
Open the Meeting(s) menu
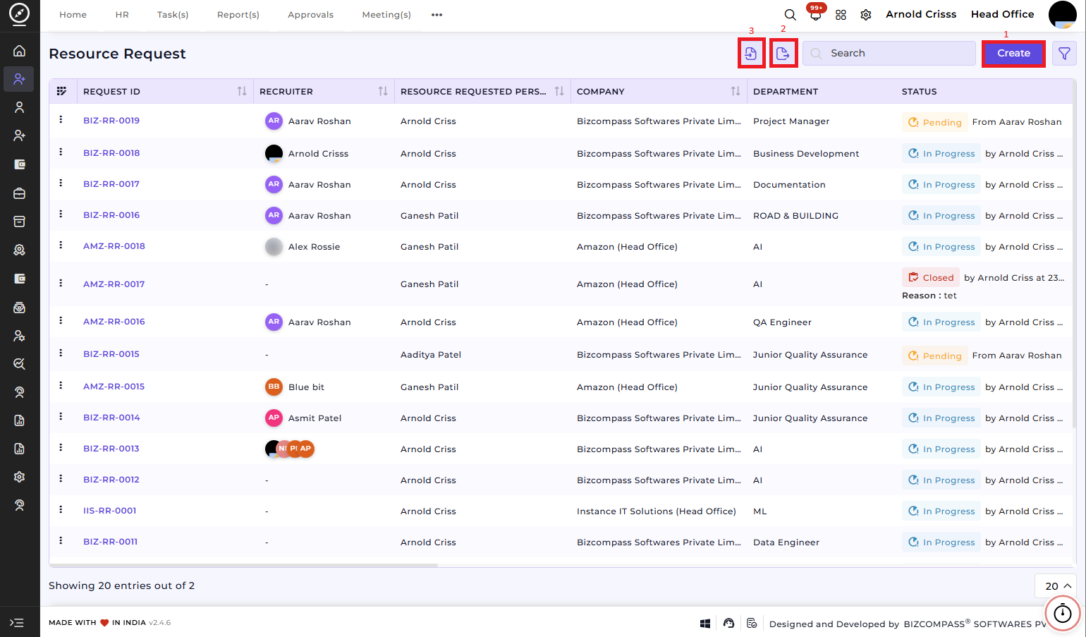(386, 15)
